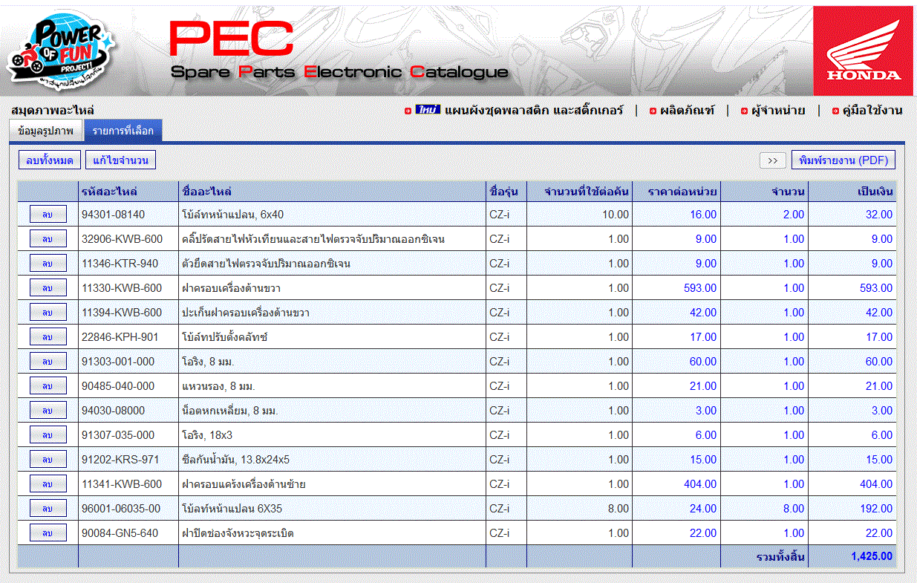The width and height of the screenshot is (917, 583).
Task: Click part name ฝาครอบเครื่องด้านขวา
Action: (231, 288)
